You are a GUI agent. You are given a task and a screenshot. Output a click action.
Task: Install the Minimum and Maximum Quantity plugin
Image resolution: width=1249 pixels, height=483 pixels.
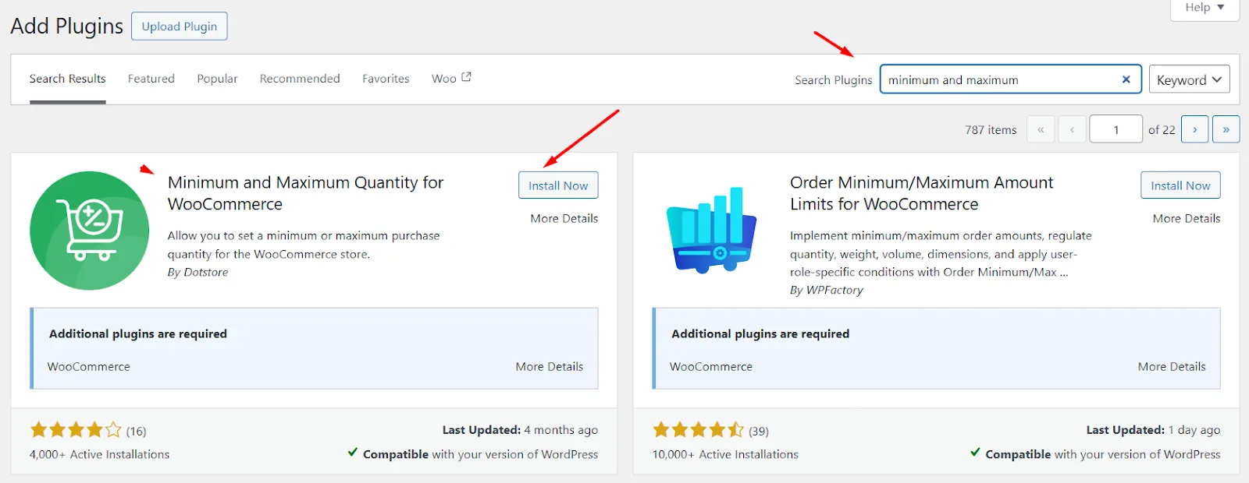click(x=558, y=185)
